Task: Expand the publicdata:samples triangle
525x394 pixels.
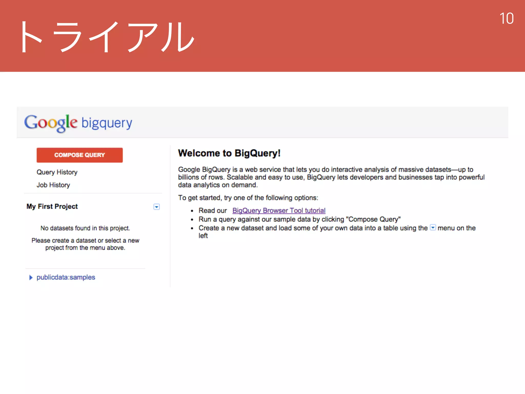Action: pyautogui.click(x=31, y=278)
